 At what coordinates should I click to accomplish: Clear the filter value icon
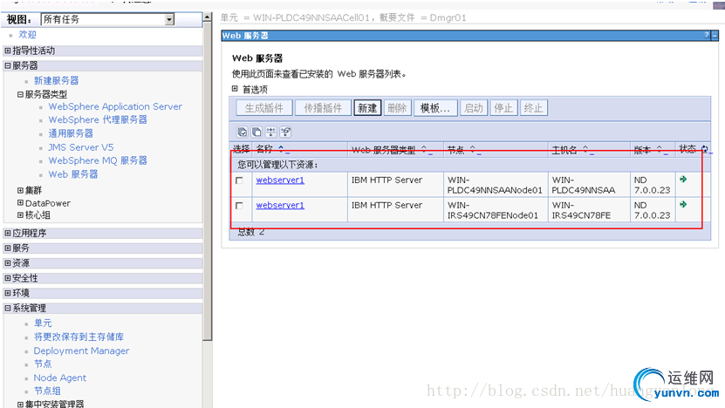click(285, 133)
